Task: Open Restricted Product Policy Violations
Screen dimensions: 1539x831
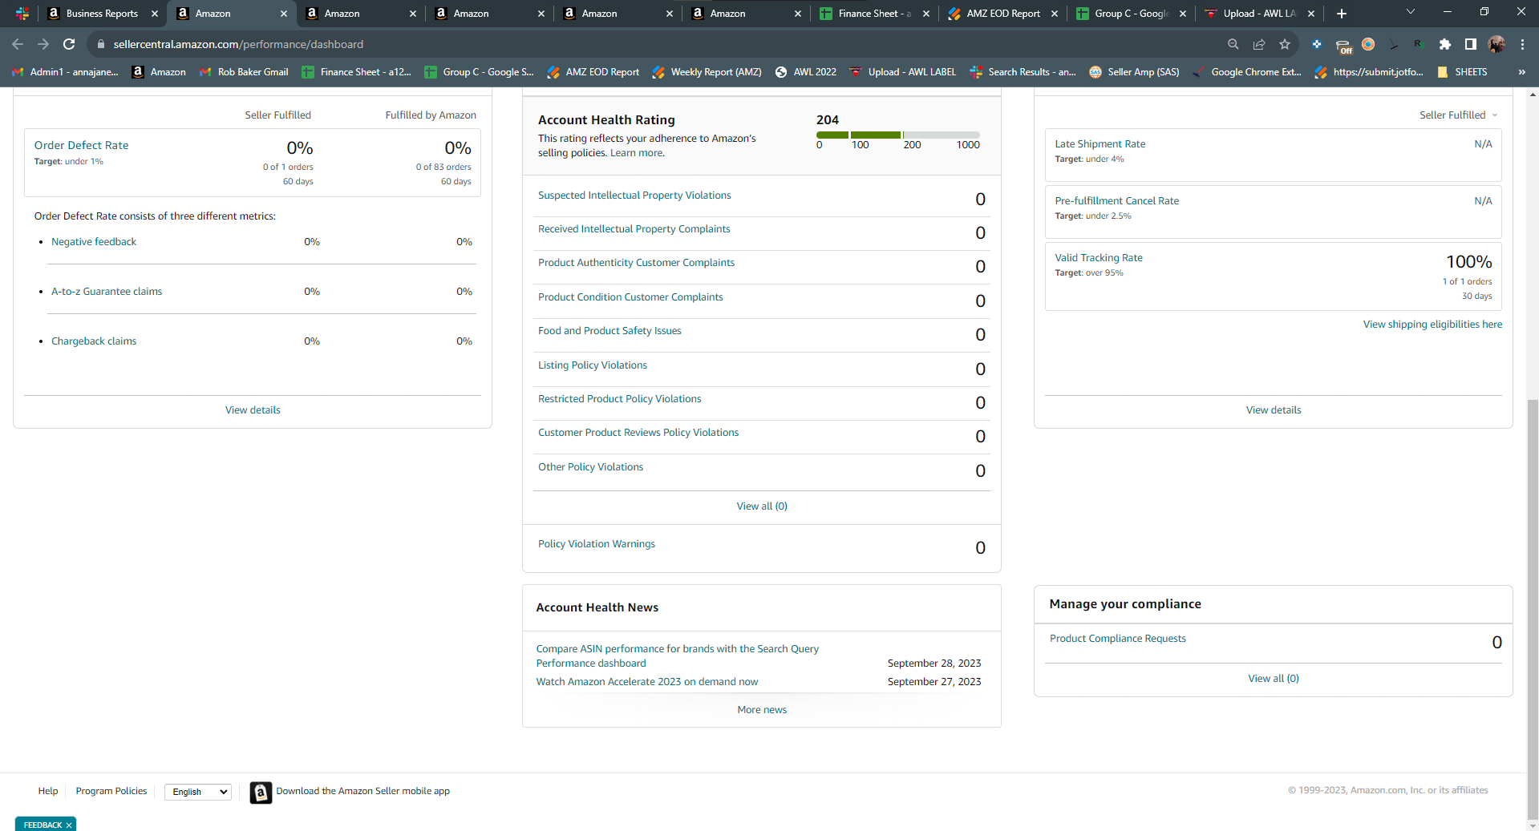Action: pyautogui.click(x=619, y=399)
